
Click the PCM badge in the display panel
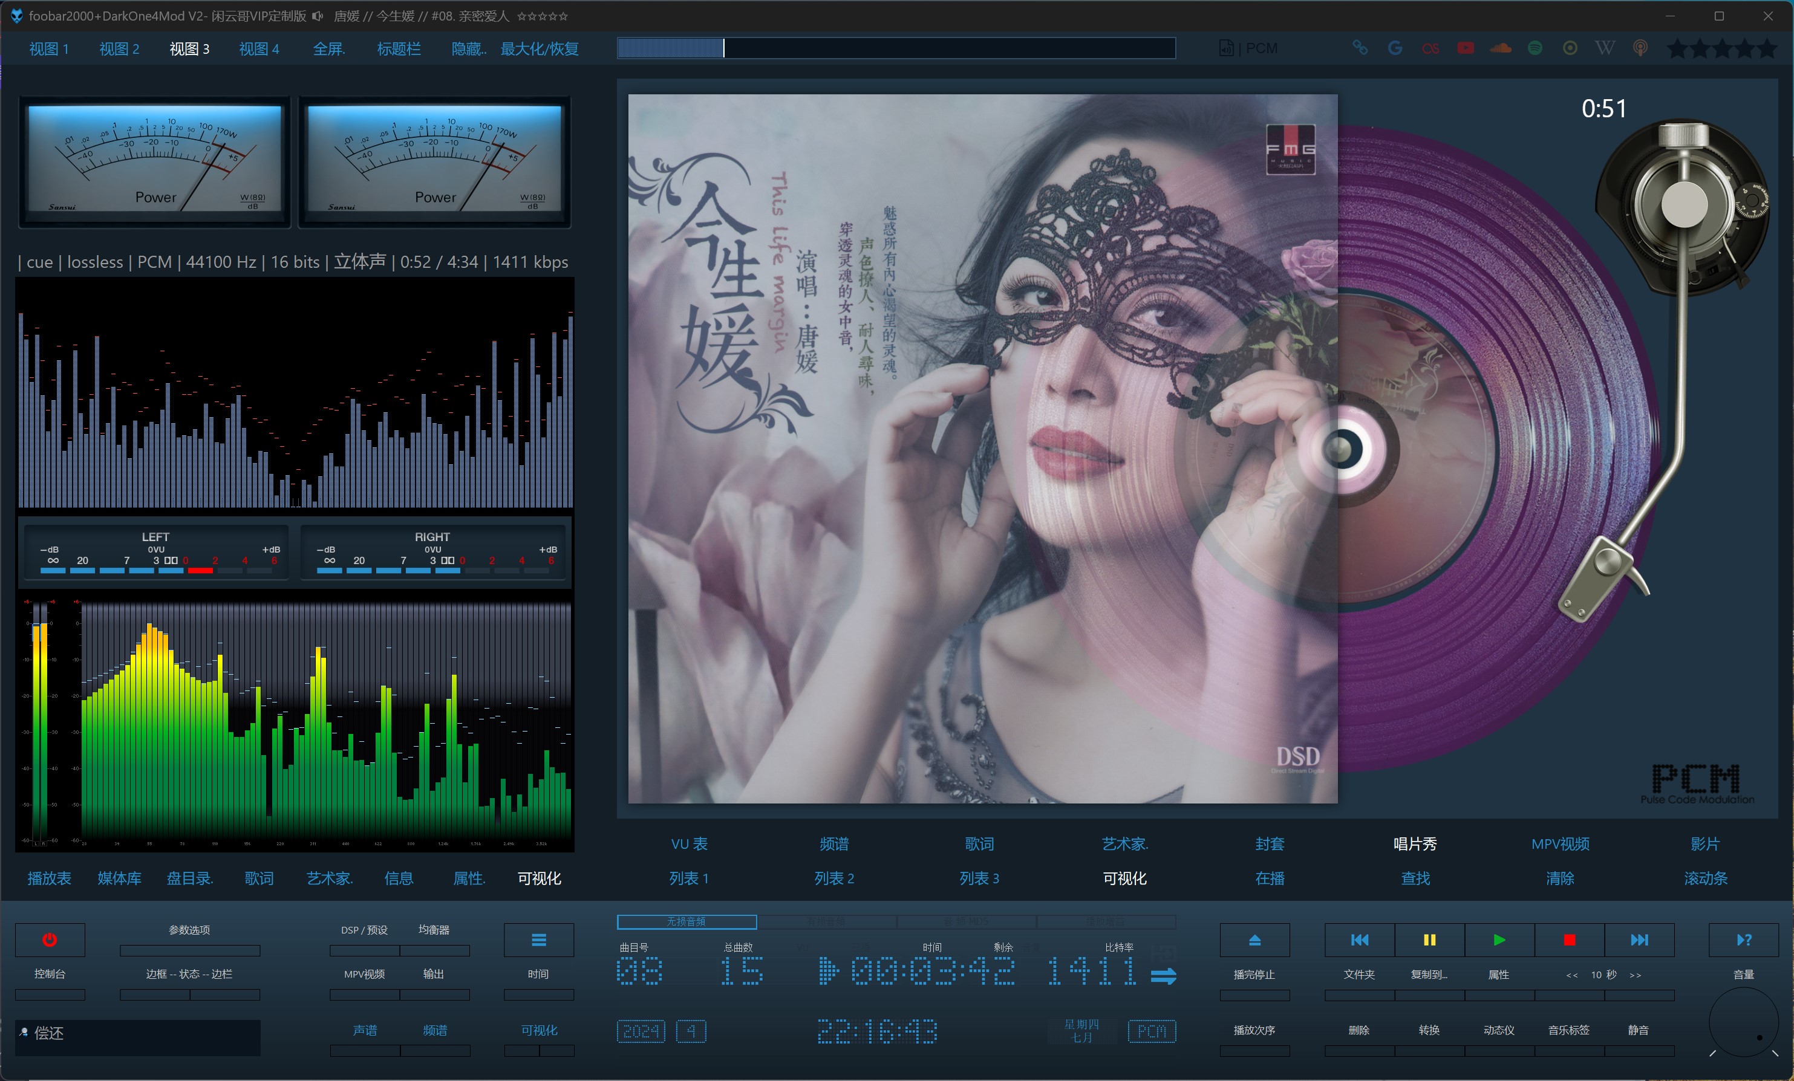tap(1152, 1031)
